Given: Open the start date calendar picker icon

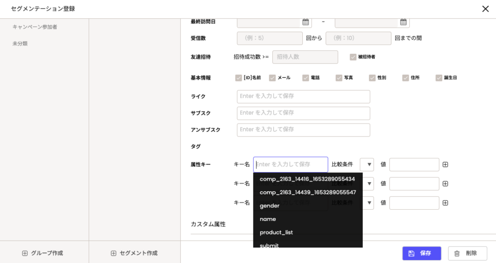Looking at the screenshot, I should click(x=306, y=22).
